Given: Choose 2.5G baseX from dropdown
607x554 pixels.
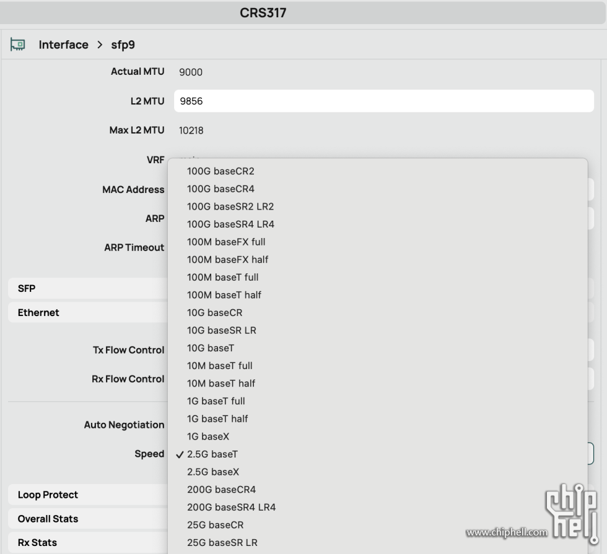Looking at the screenshot, I should click(213, 472).
